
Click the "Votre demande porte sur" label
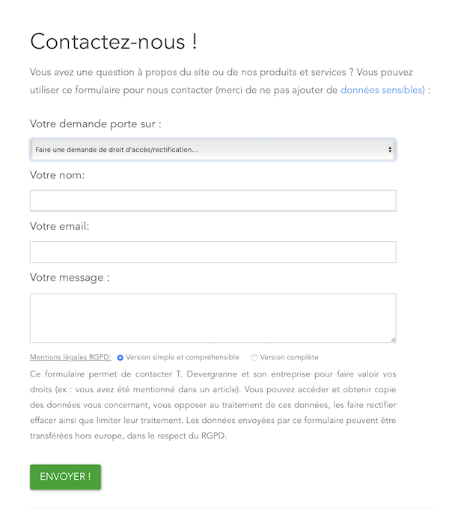pos(96,124)
